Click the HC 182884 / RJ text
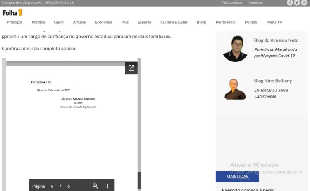The width and height of the screenshot is (310, 191). [41, 82]
